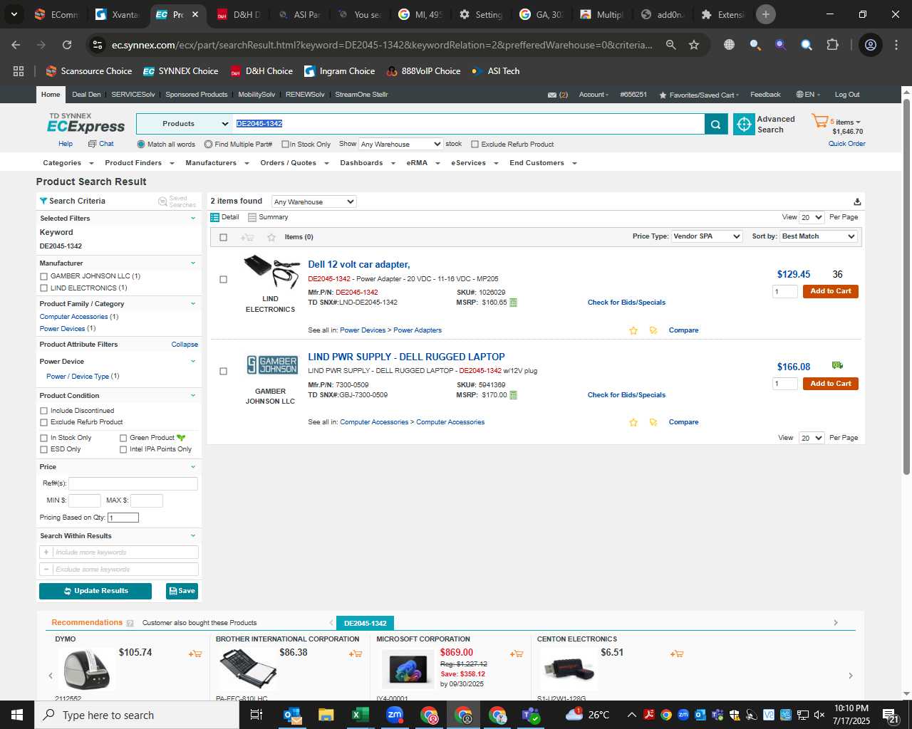Favorite the LIND PWR SUPPLY item
Screen dimensions: 912x729
tap(633, 422)
